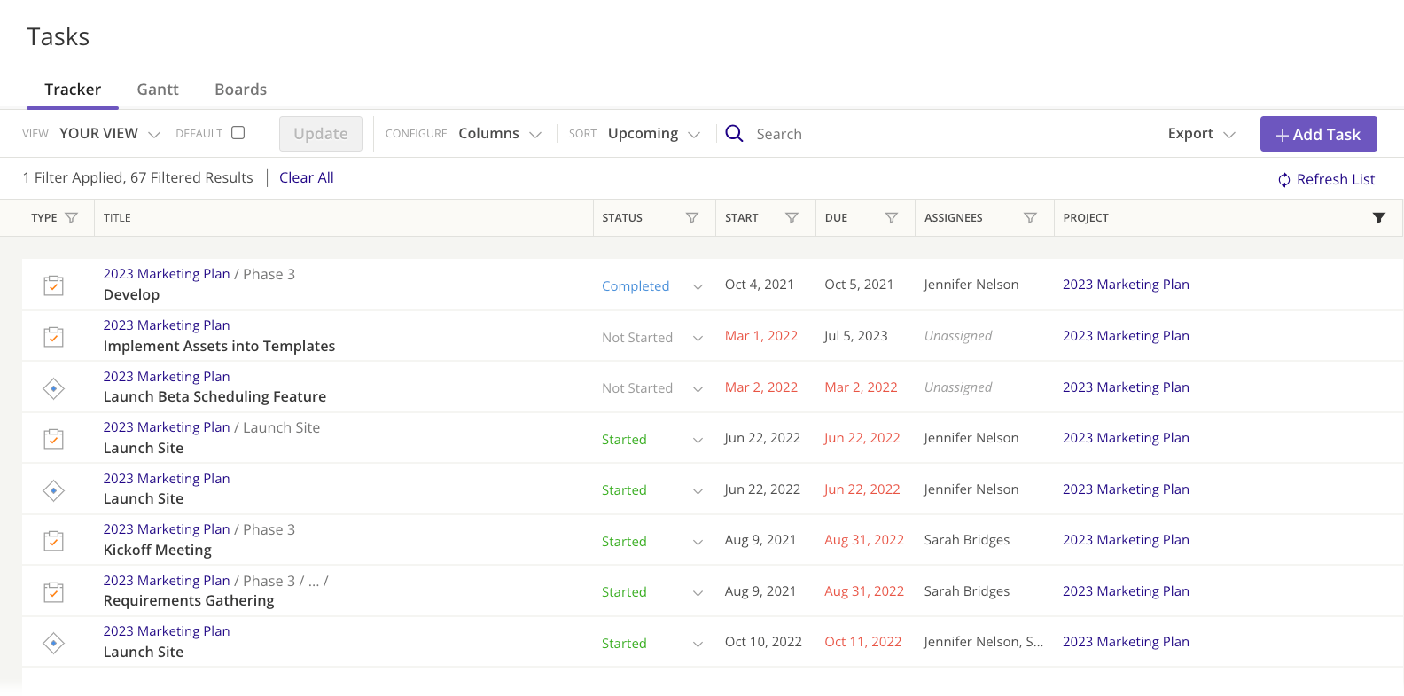This screenshot has height=696, width=1404.
Task: Click milestone icon for Launch Beta Scheduling Feature
Action: (54, 388)
